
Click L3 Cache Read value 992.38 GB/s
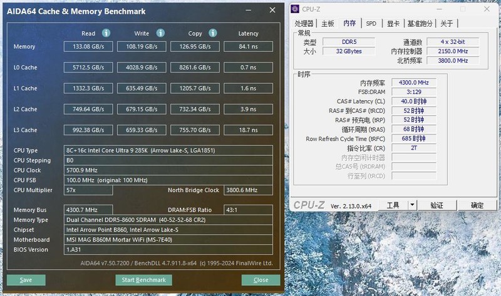tap(88, 130)
